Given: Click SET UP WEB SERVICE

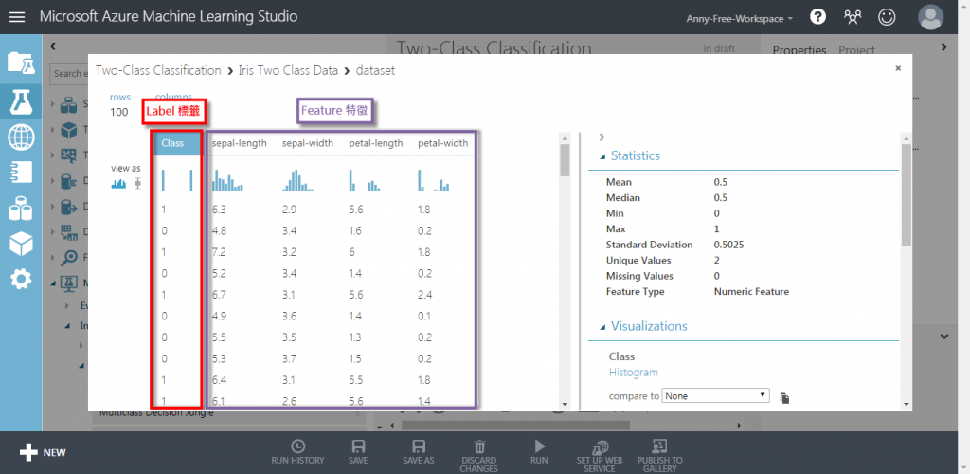Looking at the screenshot, I should point(600,456).
